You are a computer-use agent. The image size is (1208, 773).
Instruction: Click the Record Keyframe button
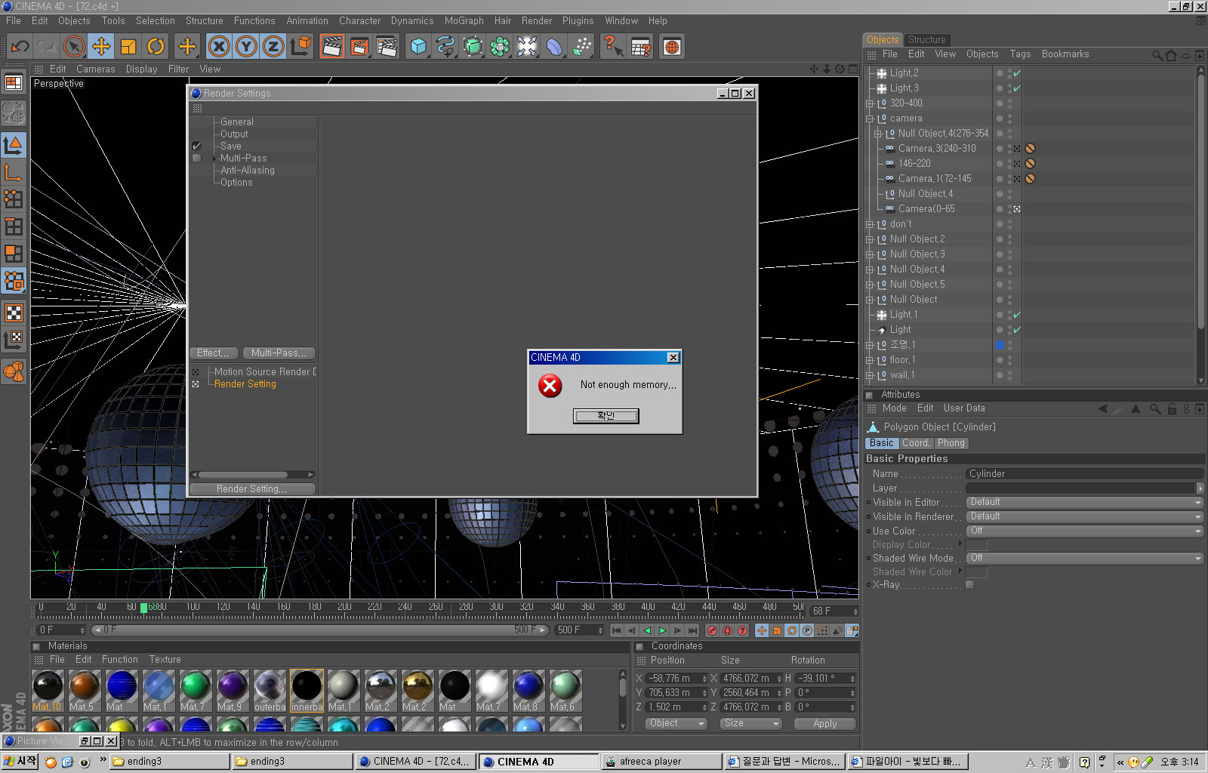(712, 630)
